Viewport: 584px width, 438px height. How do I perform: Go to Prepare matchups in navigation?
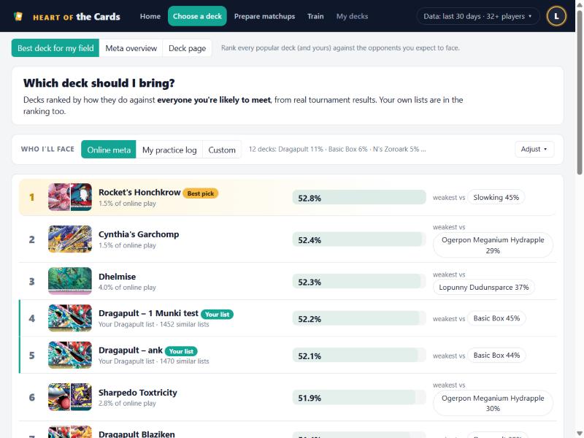[x=264, y=16]
